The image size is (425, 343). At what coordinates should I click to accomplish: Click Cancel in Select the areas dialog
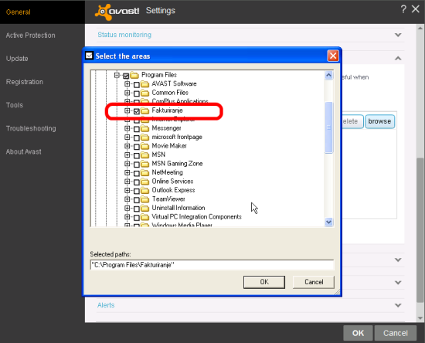pos(314,282)
